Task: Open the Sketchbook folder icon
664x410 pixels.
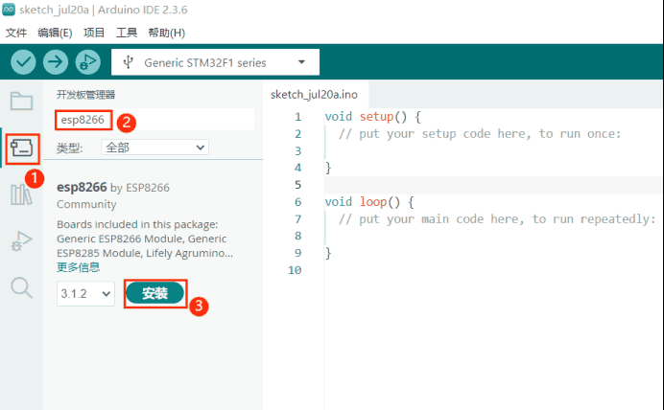Action: (21, 102)
